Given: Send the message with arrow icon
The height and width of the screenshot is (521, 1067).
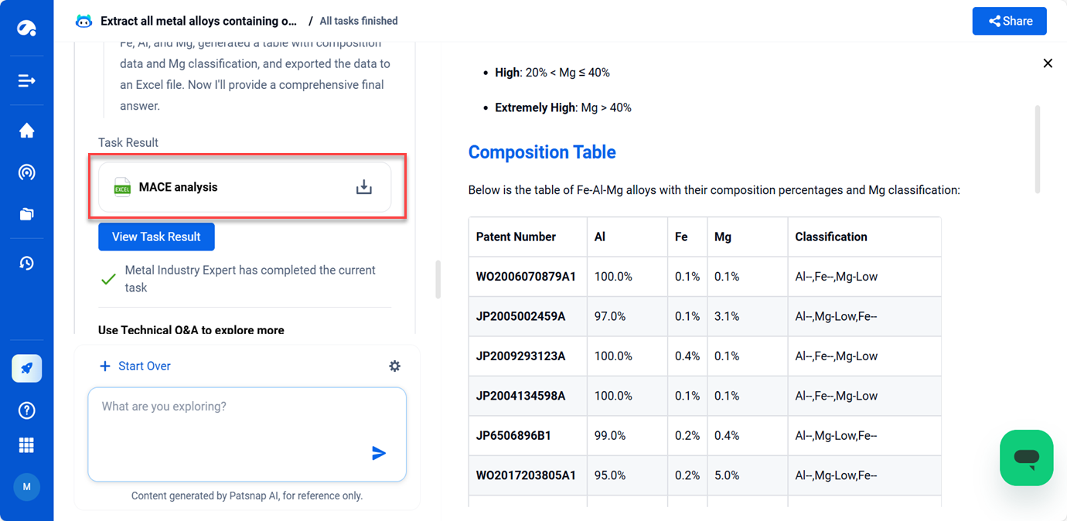Looking at the screenshot, I should pos(379,453).
